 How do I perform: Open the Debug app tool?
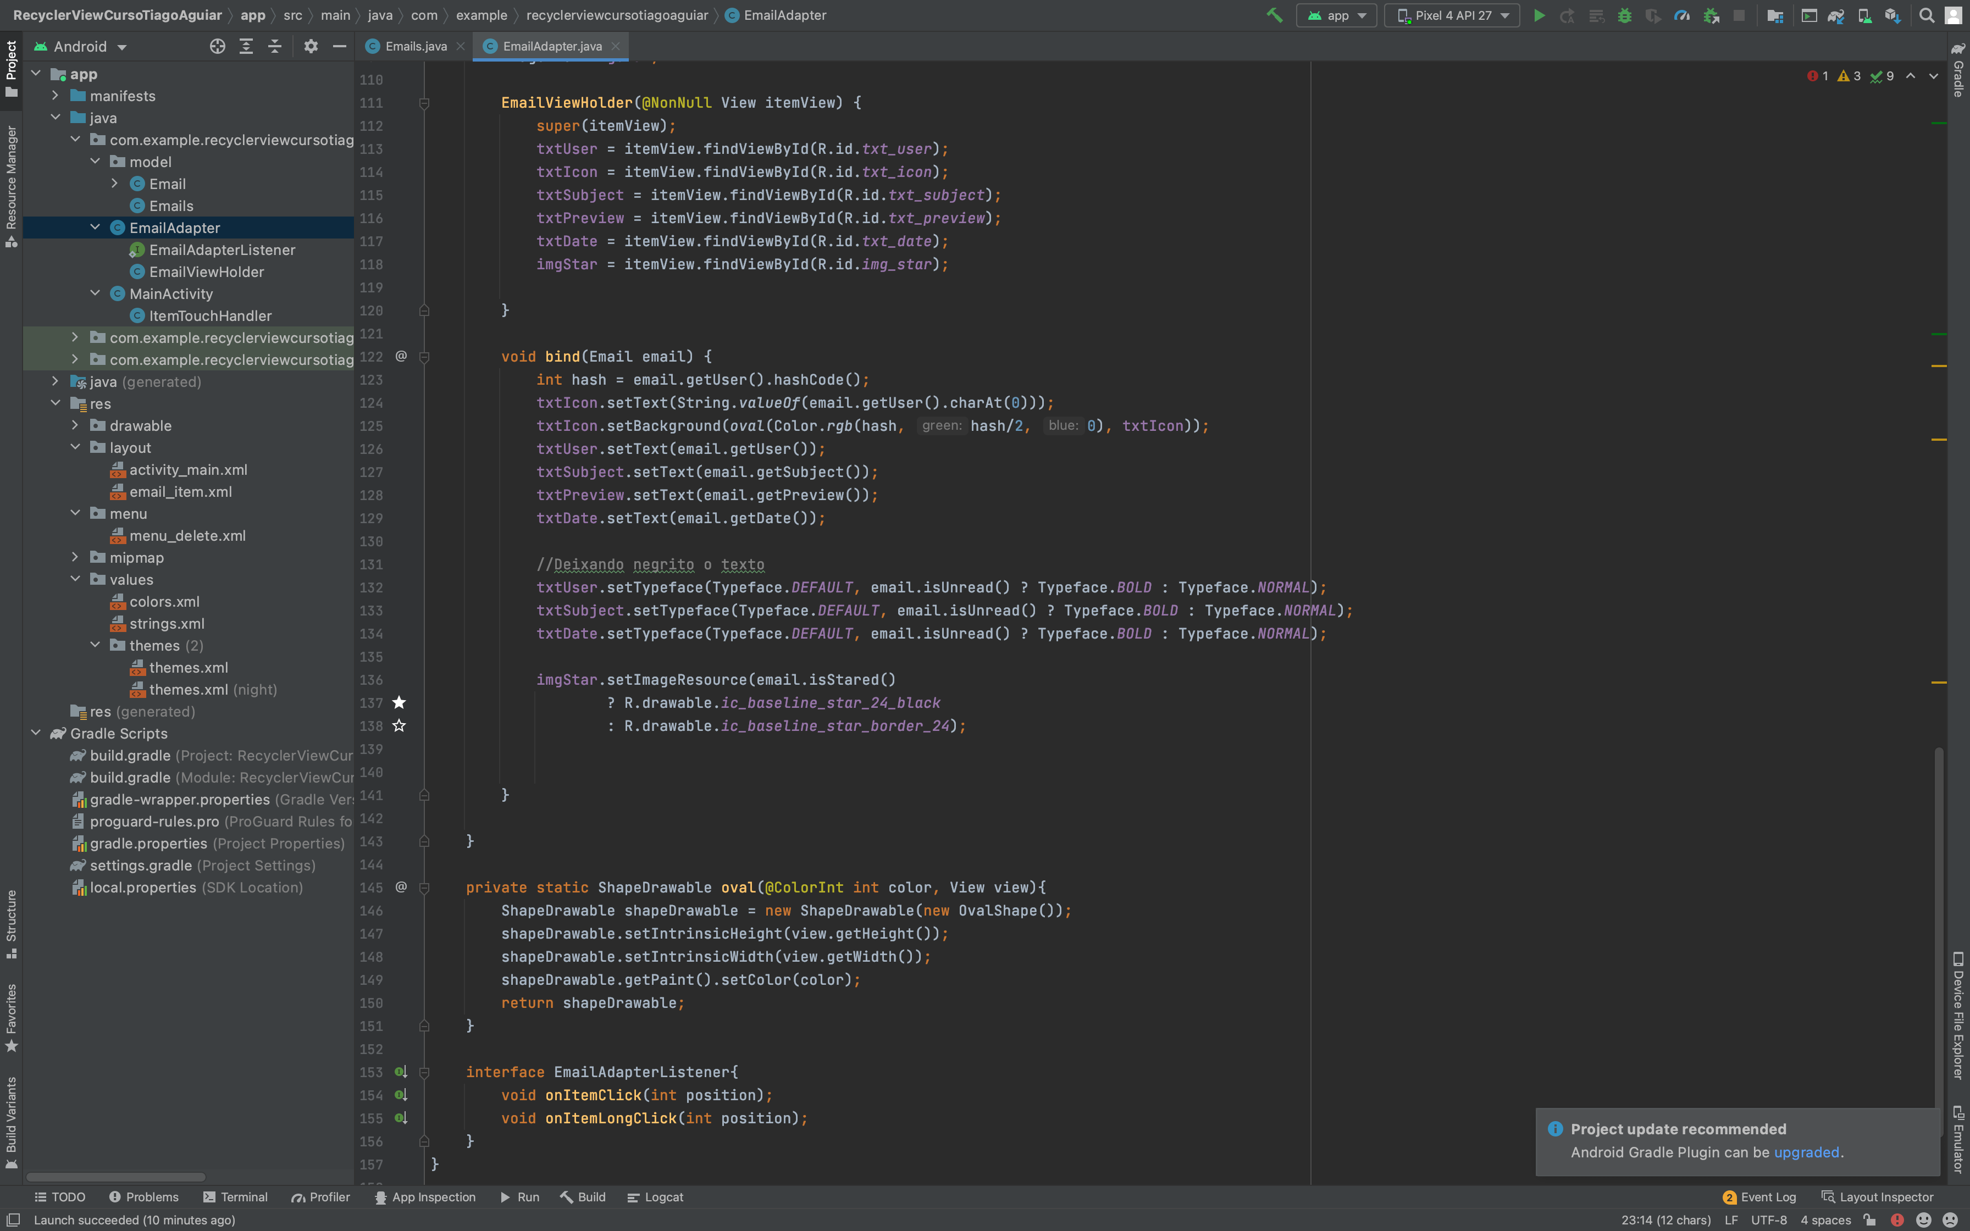coord(1625,15)
